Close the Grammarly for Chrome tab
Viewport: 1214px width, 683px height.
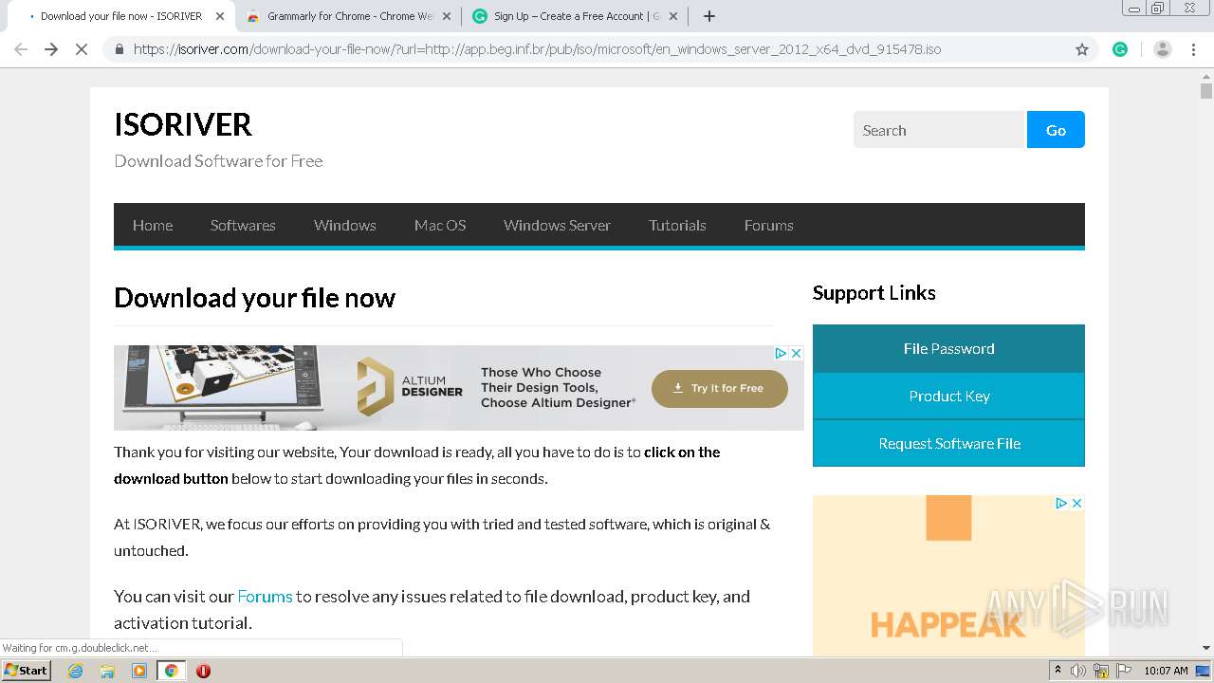(447, 16)
